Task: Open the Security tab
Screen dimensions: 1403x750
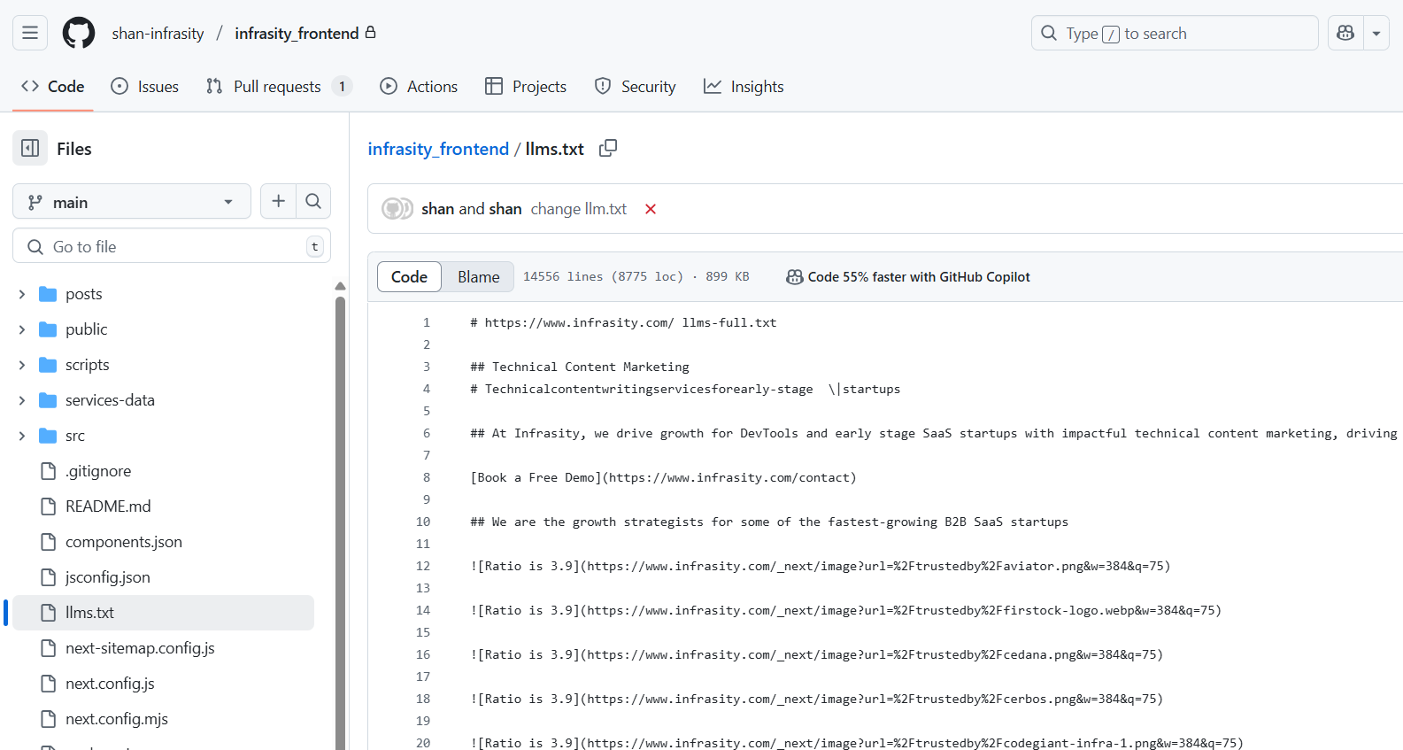Action: 636,86
